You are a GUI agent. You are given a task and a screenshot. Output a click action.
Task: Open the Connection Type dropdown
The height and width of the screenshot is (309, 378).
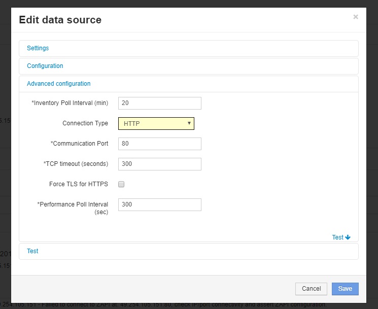pyautogui.click(x=156, y=123)
